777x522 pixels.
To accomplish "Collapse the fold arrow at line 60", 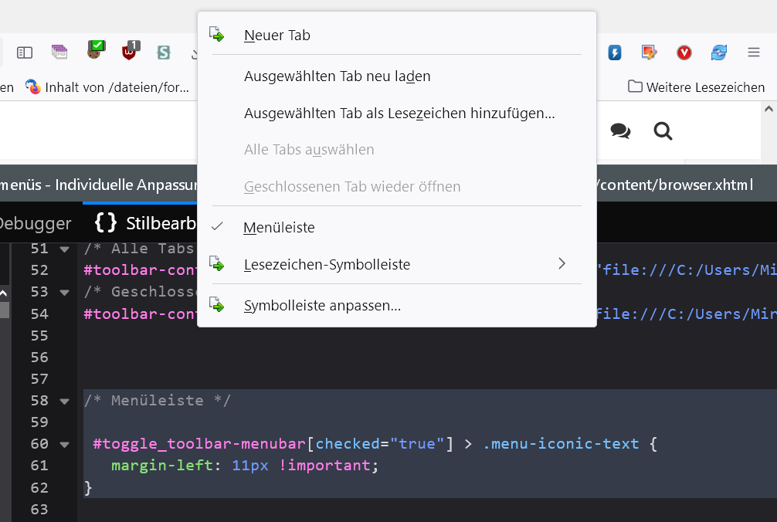I will 64,444.
